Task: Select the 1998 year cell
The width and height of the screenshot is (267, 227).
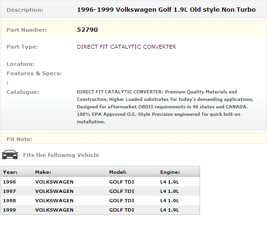Action: pos(9,201)
